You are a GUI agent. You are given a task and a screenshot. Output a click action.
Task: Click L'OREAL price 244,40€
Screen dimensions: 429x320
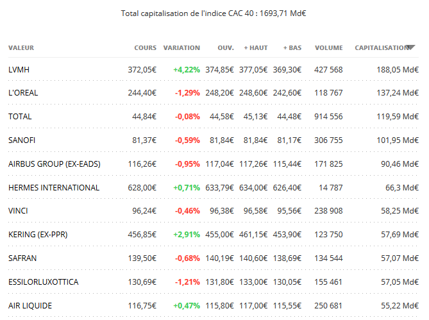click(x=142, y=93)
